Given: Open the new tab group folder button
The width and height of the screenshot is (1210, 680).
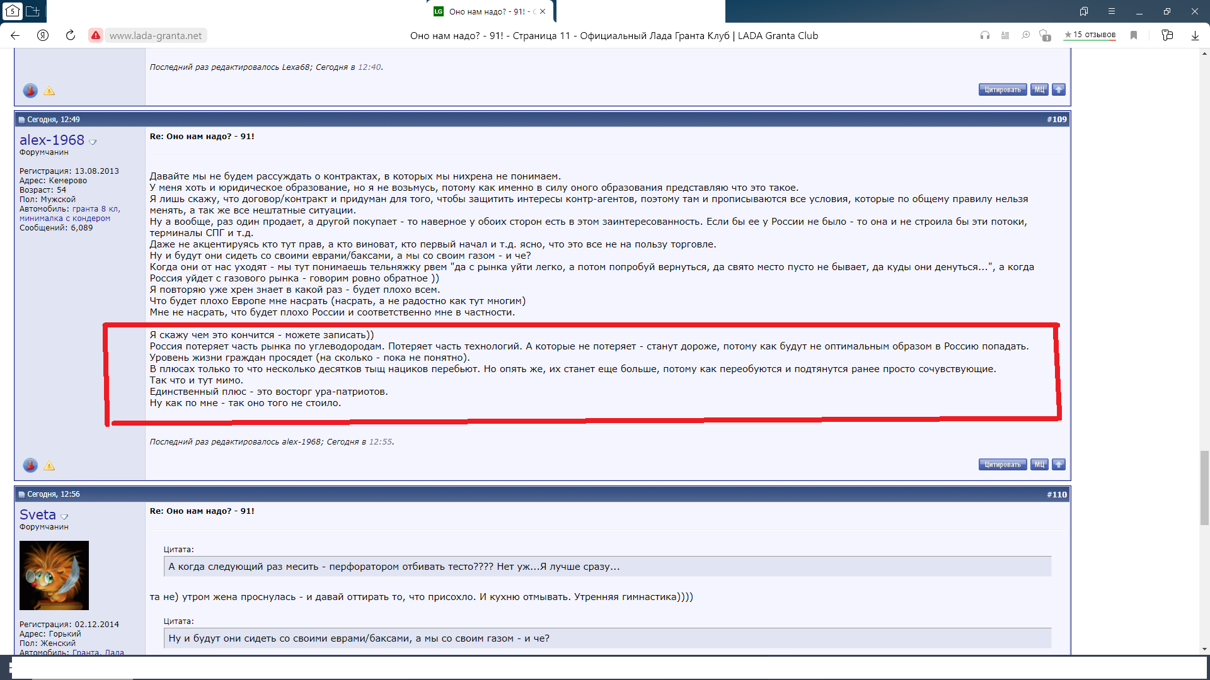Looking at the screenshot, I should (x=33, y=11).
